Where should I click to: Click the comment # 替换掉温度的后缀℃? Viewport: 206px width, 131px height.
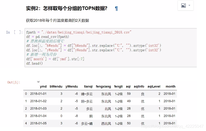45,41
